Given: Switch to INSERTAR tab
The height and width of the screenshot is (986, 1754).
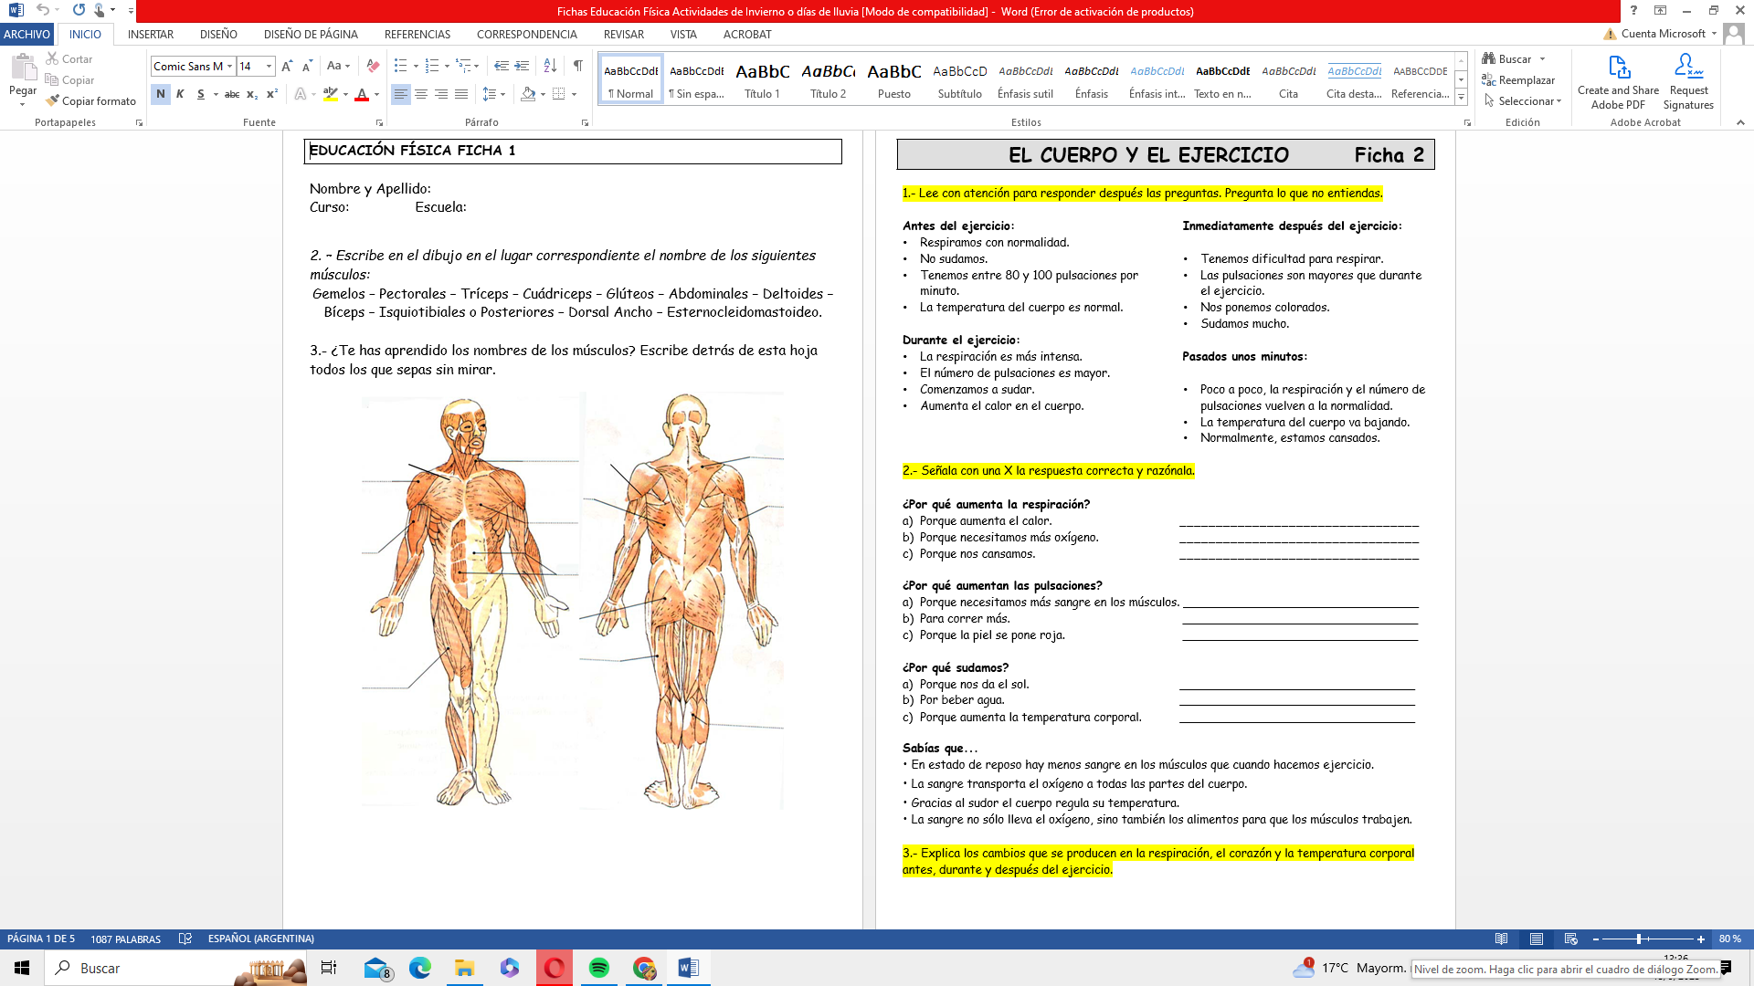Looking at the screenshot, I should pos(151,34).
